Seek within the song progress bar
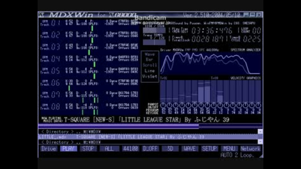This screenshot has height=169, width=301. coord(150,126)
